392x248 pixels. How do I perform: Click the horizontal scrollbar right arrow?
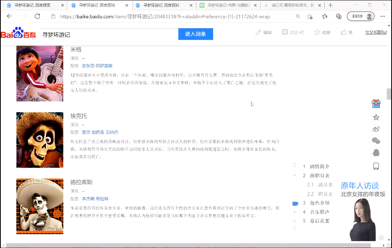(384, 246)
